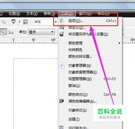Open 调色板编辑器(A)... entry
The width and height of the screenshot is (135, 129).
90,101
